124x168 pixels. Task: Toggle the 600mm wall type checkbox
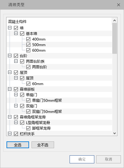[x=28, y=50]
